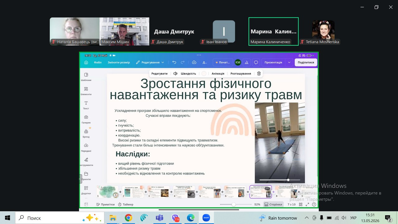Viewport: 398px width, 224px height.
Task: Open Microsoft Teams from the taskbar
Action: pos(160,218)
